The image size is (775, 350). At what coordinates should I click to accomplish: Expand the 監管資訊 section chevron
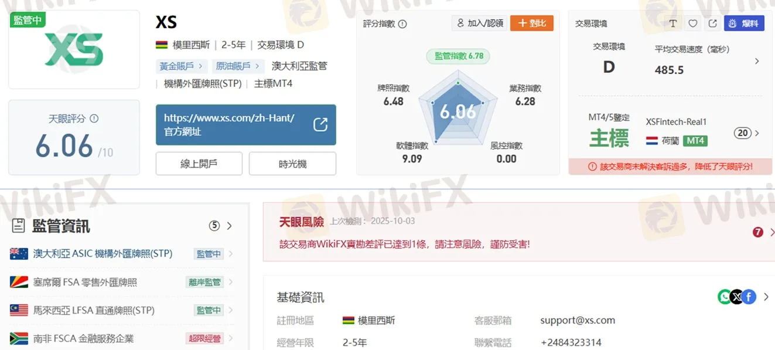pos(229,226)
